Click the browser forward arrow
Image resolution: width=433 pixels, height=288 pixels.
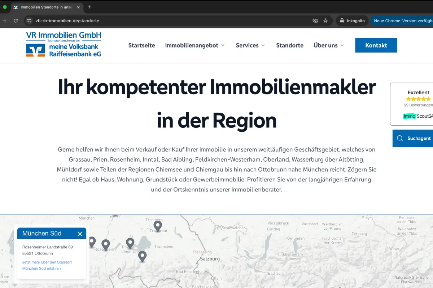coord(4,21)
